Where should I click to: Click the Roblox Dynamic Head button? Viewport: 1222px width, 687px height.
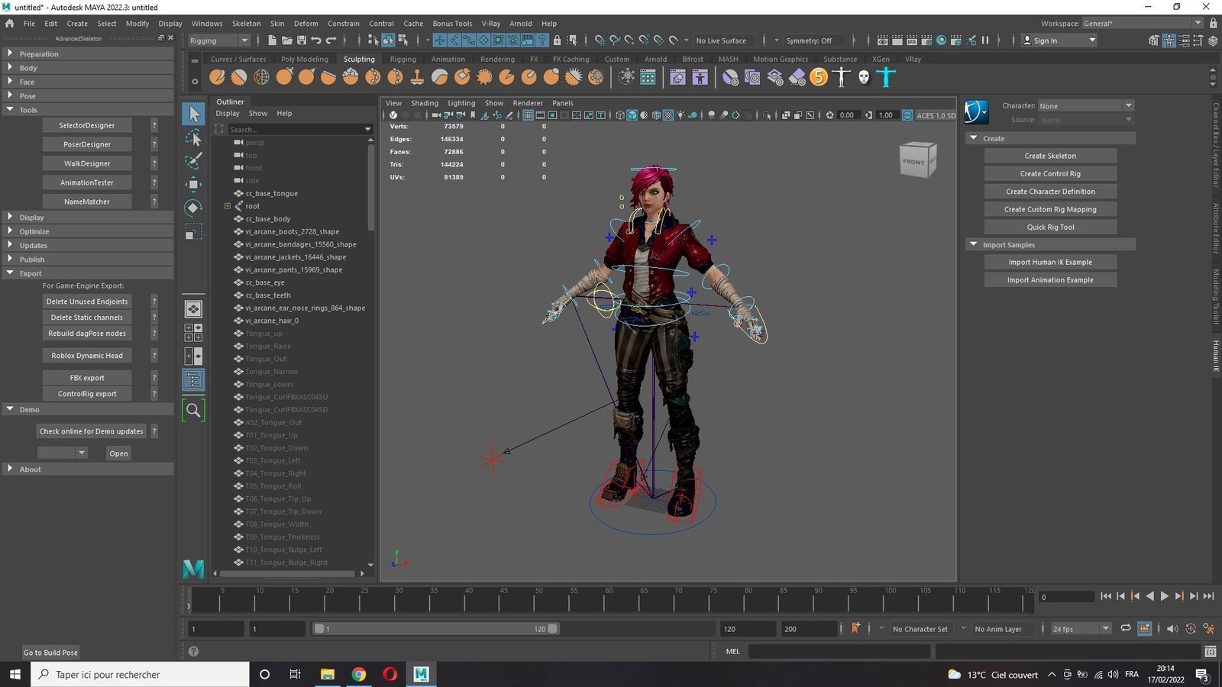(87, 356)
